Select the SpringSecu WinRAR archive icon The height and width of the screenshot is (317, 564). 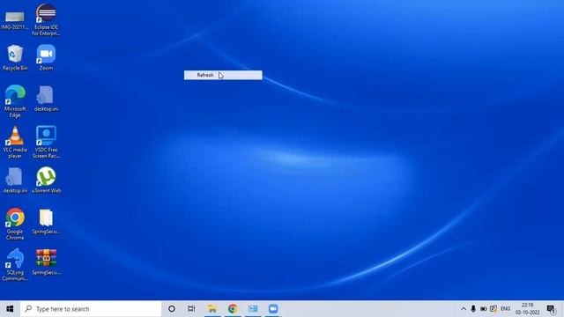(46, 262)
